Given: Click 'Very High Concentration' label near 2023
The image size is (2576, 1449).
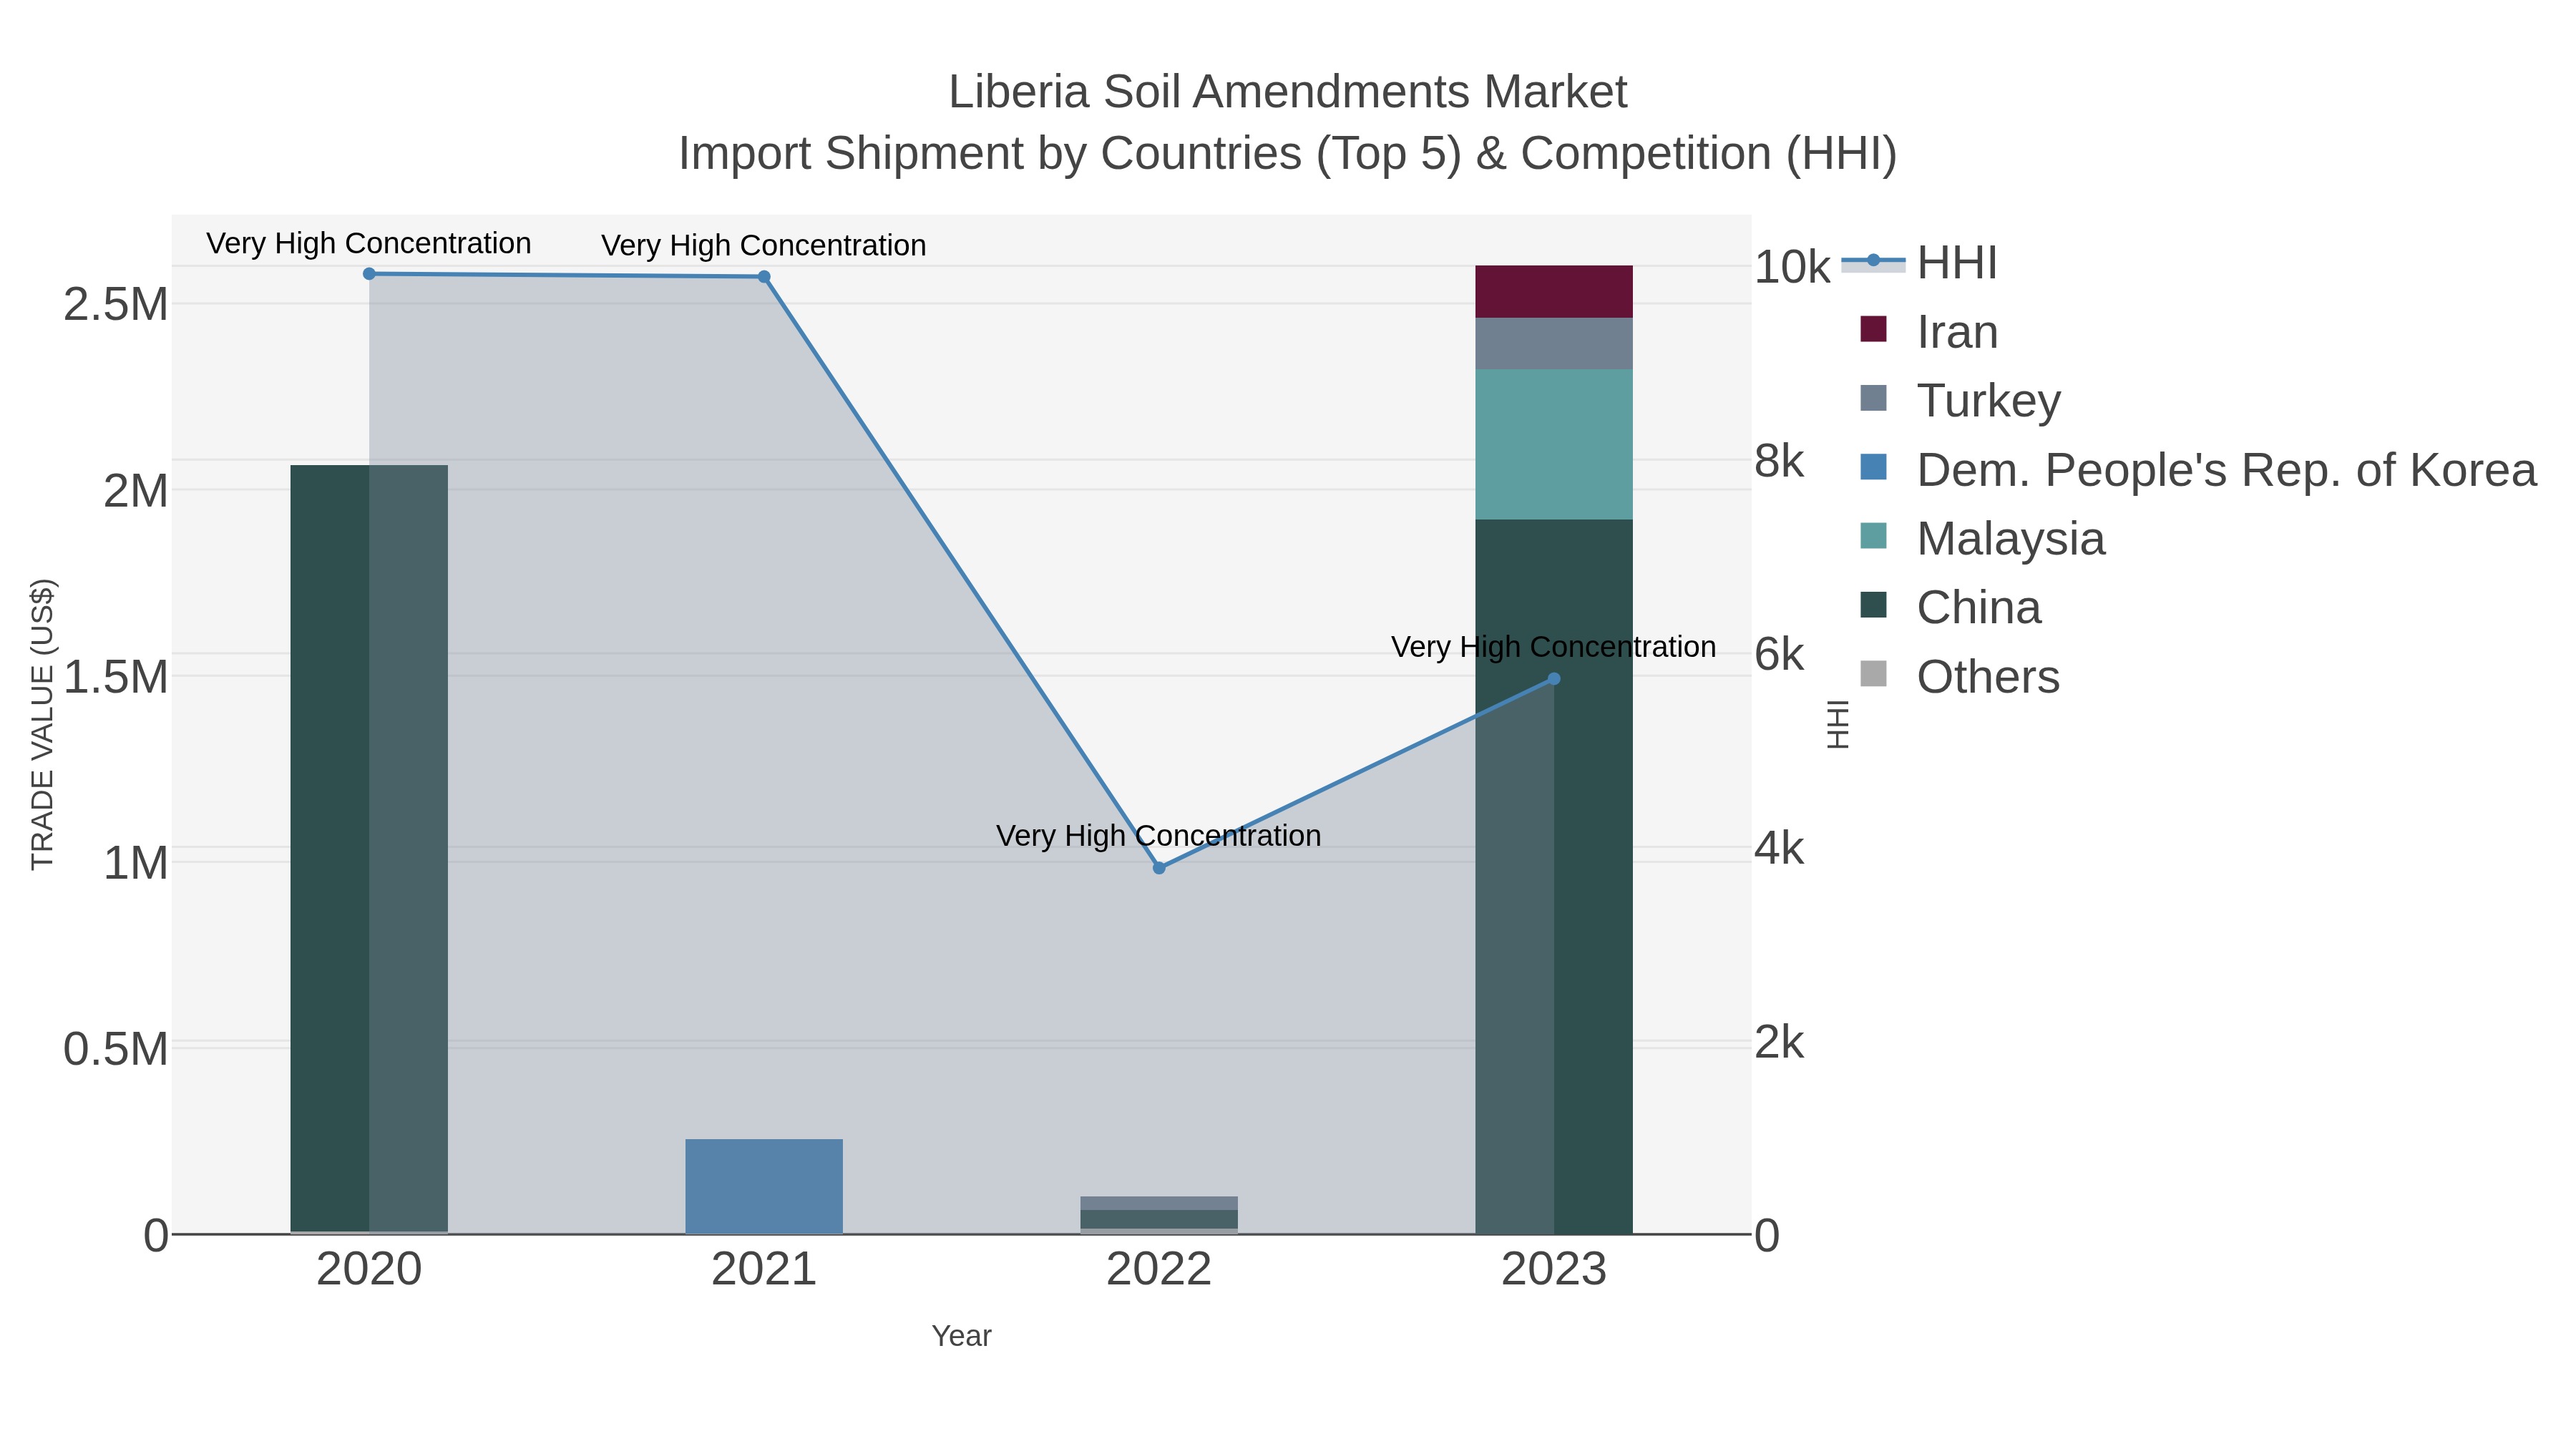Looking at the screenshot, I should [x=1554, y=647].
